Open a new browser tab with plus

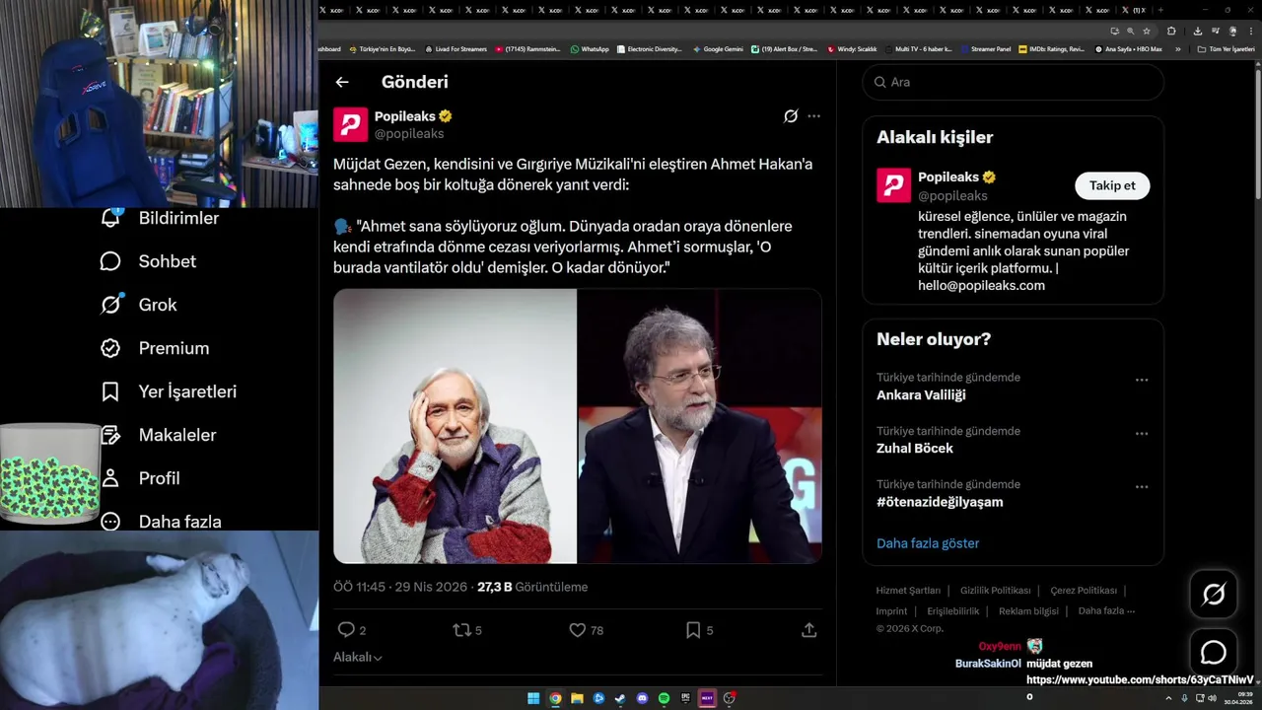[1159, 10]
